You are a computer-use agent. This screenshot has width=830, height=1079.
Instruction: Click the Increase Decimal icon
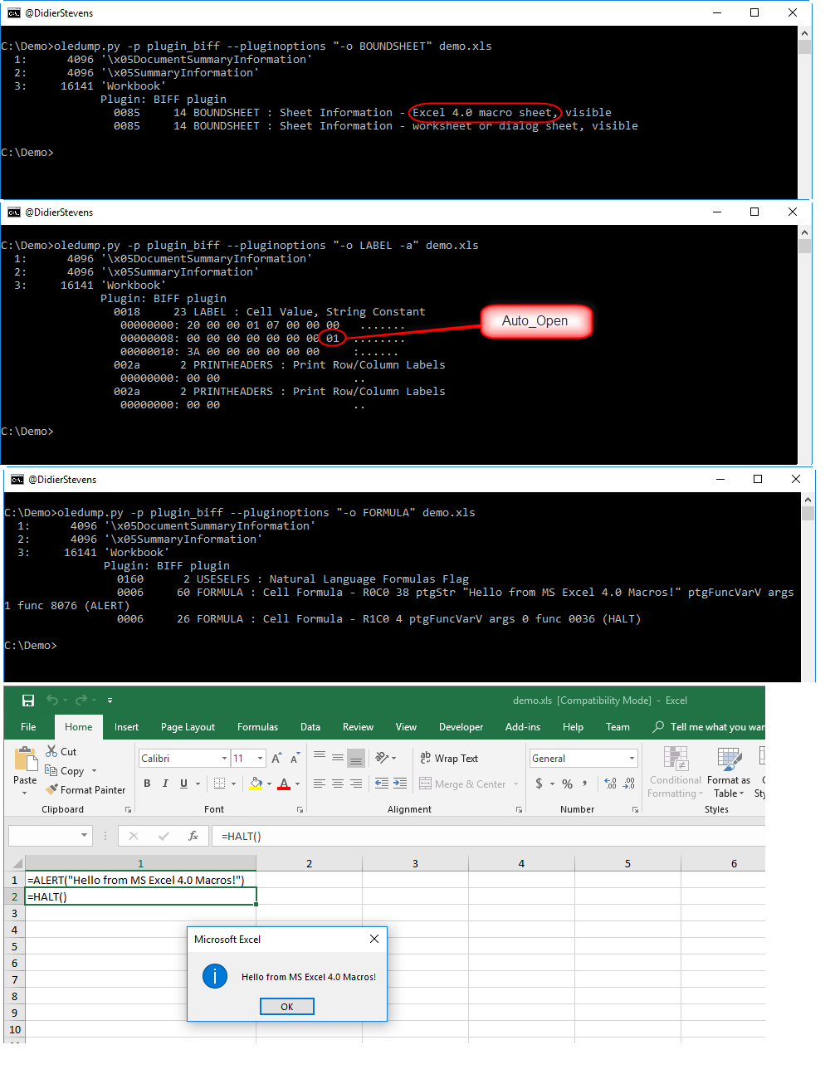(608, 784)
